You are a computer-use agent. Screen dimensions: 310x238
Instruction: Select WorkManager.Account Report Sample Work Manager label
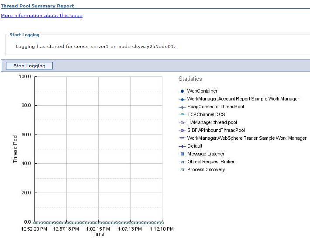243,99
